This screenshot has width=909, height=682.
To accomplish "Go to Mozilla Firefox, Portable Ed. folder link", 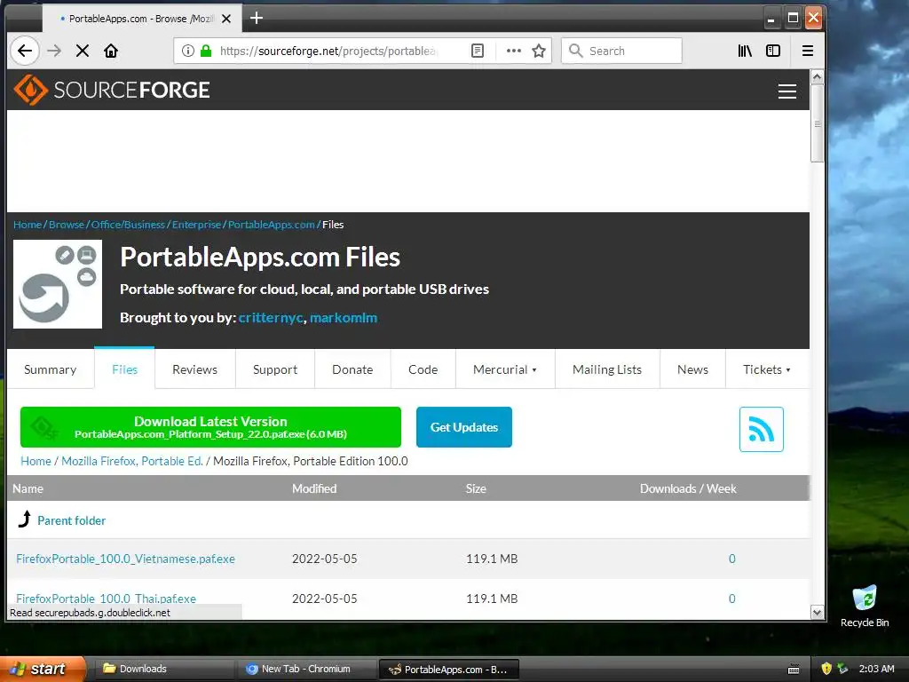I will (132, 461).
